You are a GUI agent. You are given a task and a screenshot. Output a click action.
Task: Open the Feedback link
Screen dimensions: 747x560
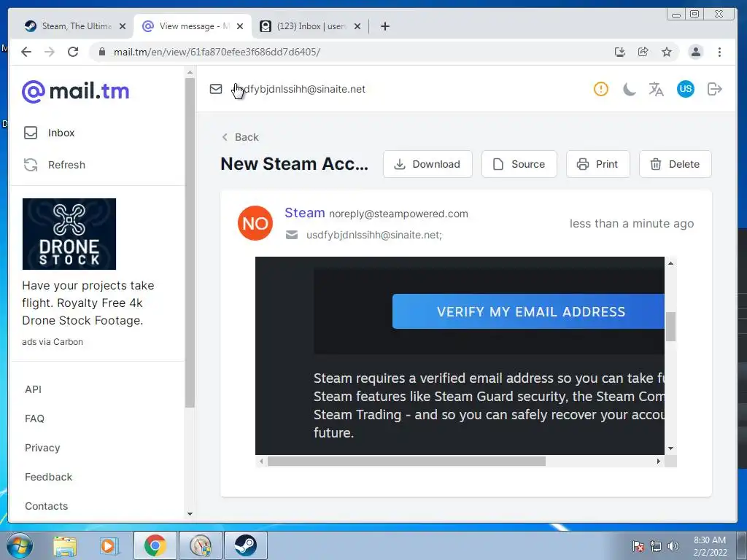[x=49, y=477]
